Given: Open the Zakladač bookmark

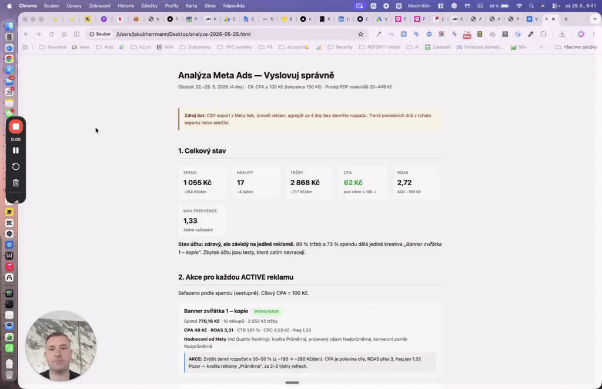Looking at the screenshot, I should pos(437,47).
